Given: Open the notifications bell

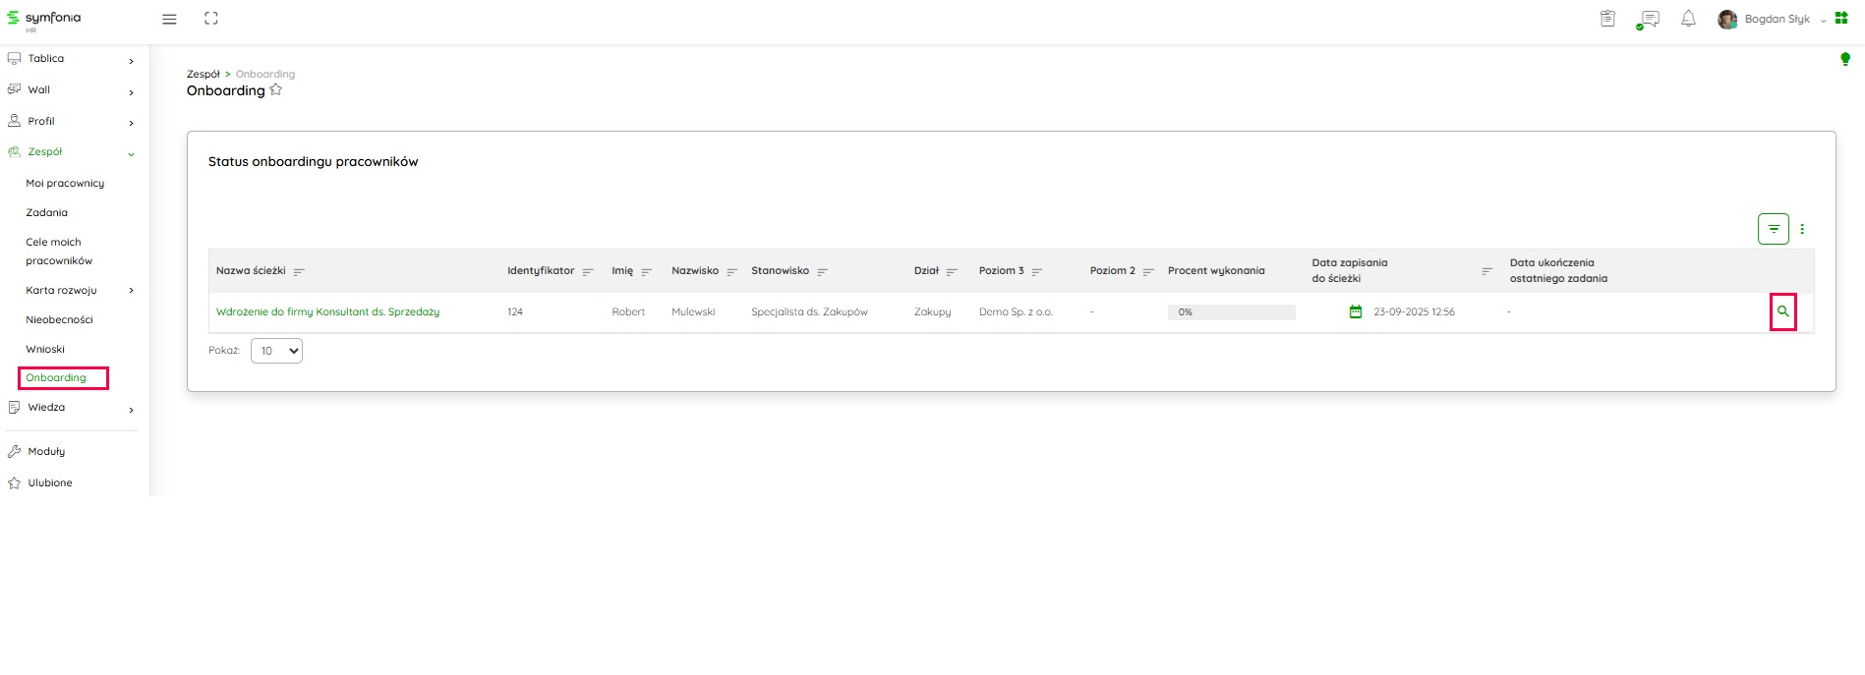Looking at the screenshot, I should tap(1688, 19).
